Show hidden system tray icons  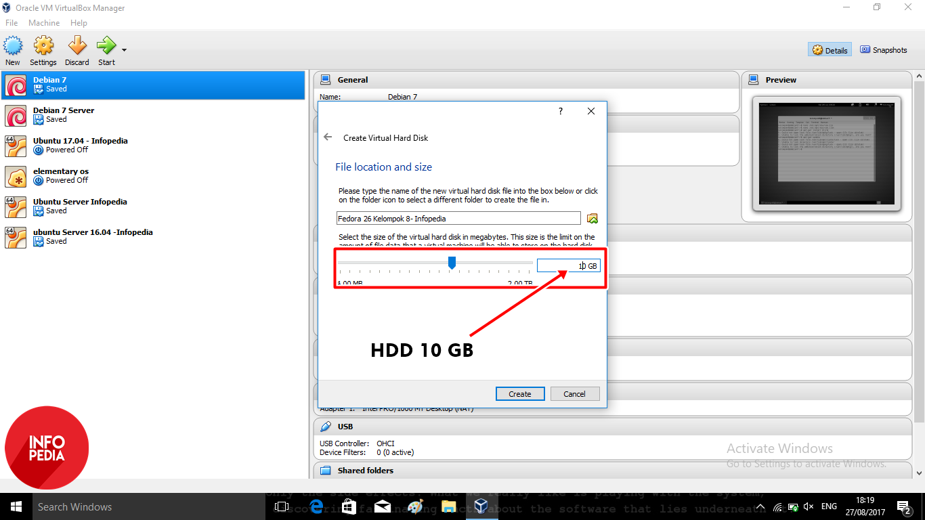point(760,506)
